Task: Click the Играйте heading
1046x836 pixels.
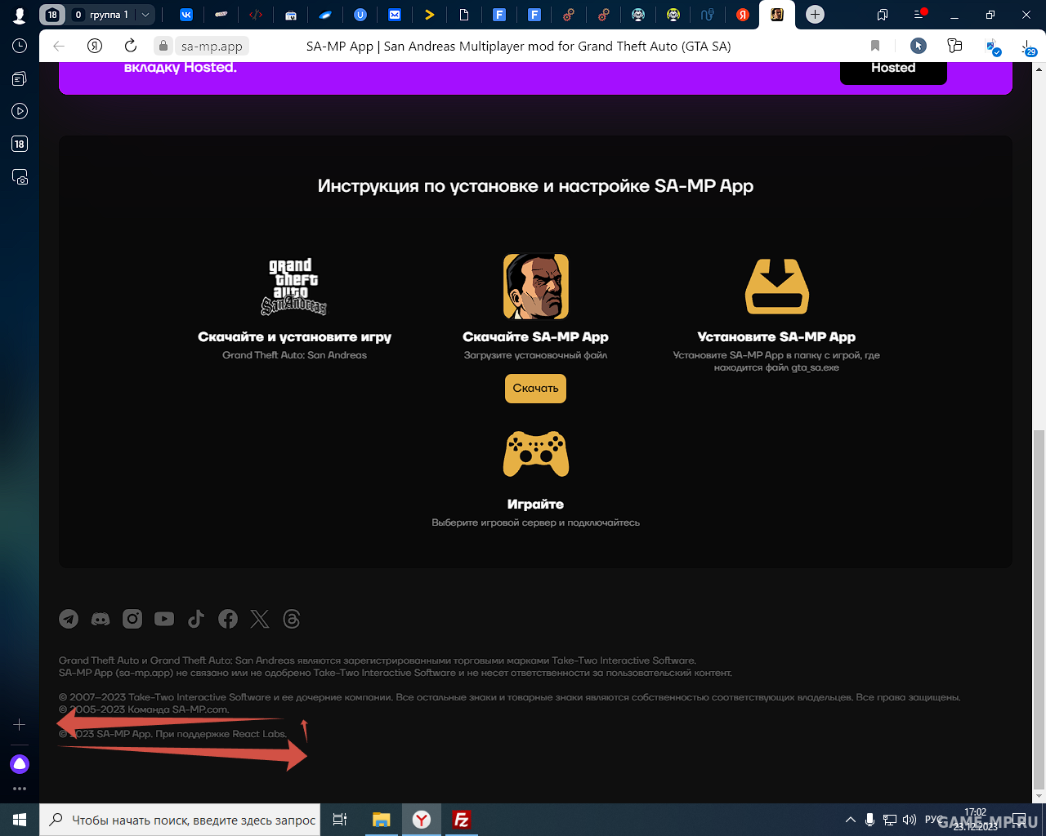Action: pyautogui.click(x=535, y=505)
